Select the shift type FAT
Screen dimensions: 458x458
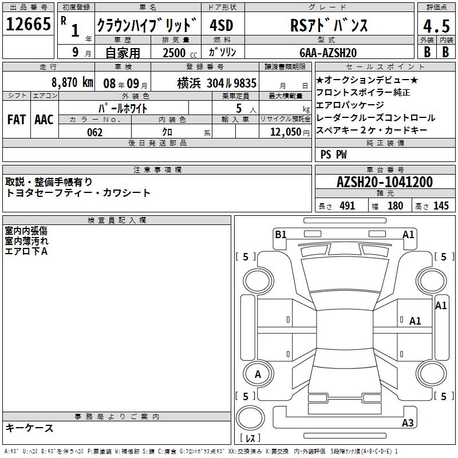17,120
